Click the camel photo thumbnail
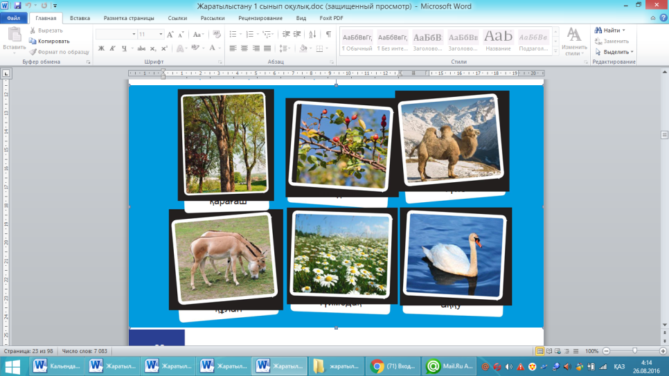This screenshot has width=669, height=376. pos(452,140)
